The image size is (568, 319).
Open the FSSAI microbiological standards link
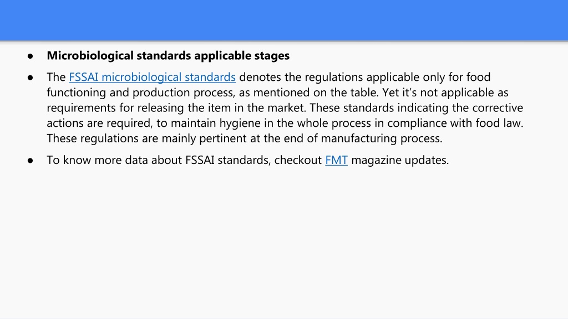152,77
